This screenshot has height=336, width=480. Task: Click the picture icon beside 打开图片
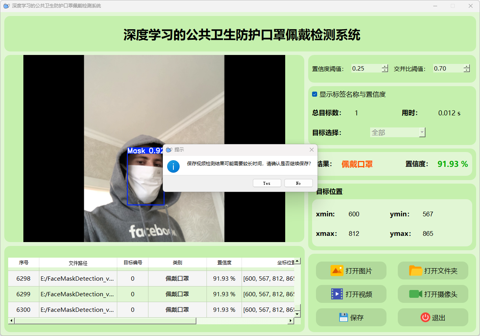pyautogui.click(x=337, y=271)
